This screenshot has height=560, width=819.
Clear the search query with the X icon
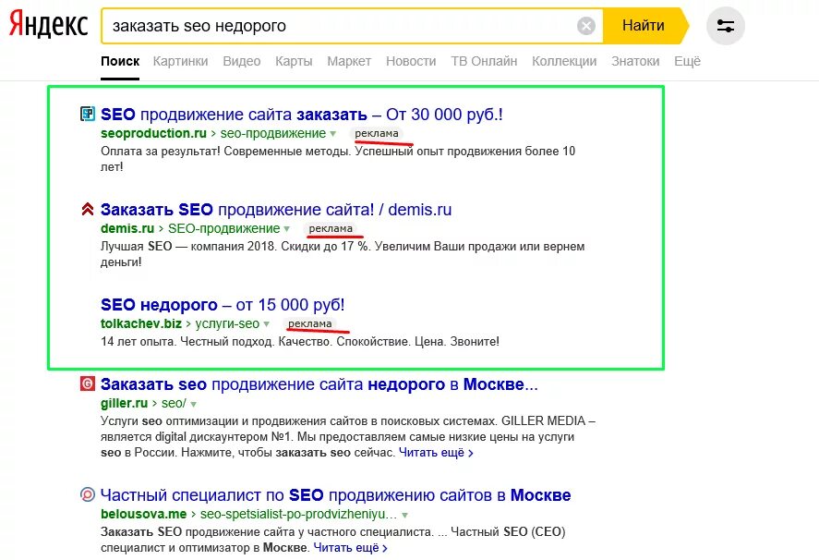pyautogui.click(x=586, y=26)
